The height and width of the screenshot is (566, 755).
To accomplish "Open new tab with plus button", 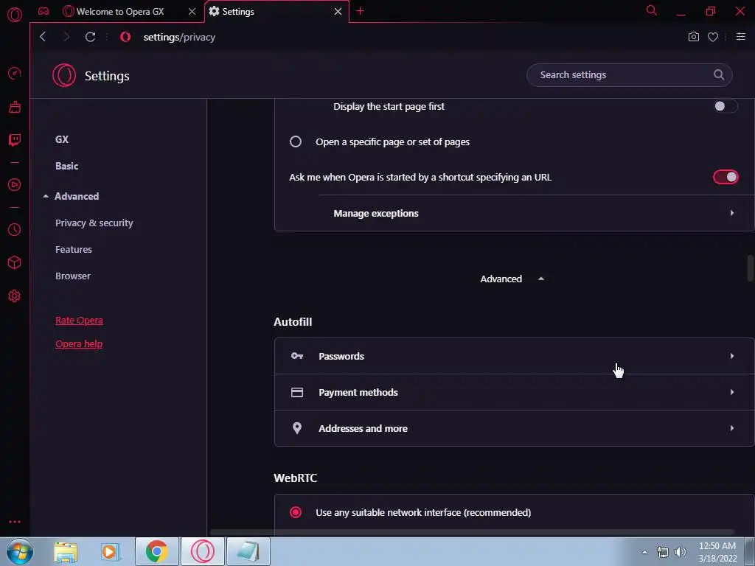I will [360, 11].
